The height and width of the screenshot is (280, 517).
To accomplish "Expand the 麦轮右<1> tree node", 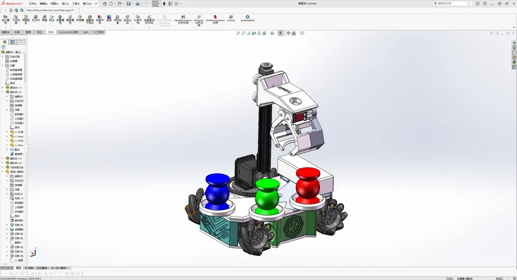I will click(3, 88).
